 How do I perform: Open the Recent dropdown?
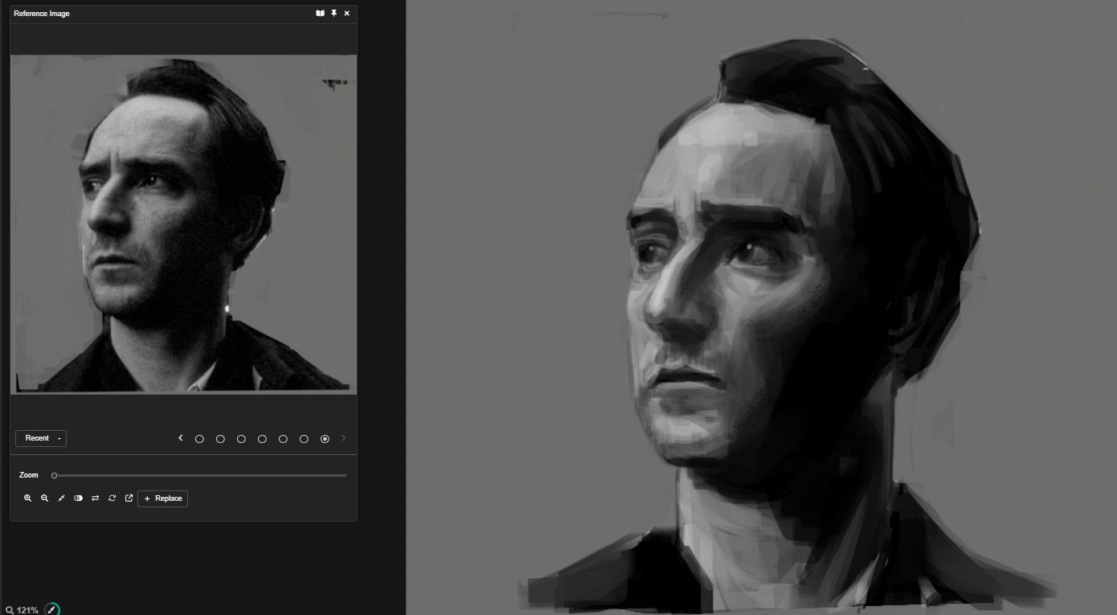click(41, 438)
